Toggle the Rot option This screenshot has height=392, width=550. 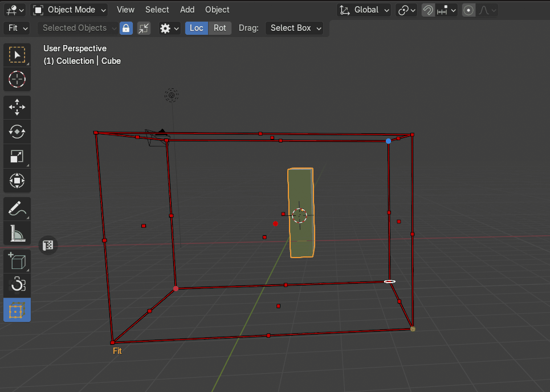220,28
